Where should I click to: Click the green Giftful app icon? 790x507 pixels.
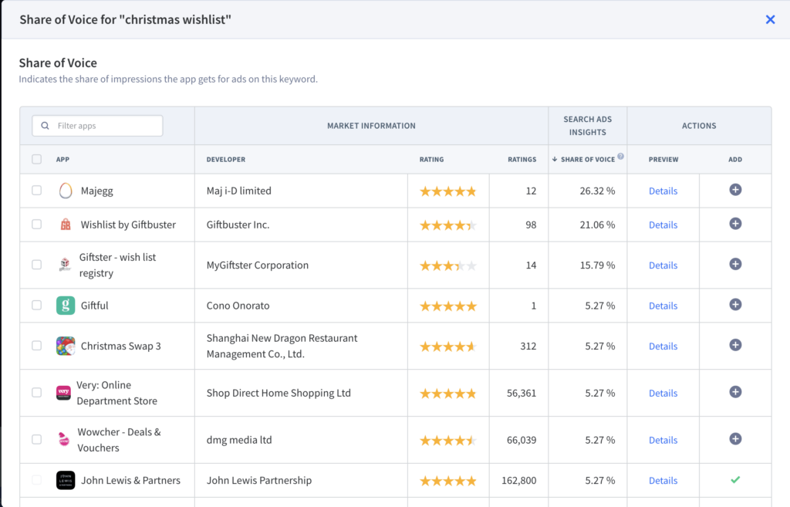point(66,306)
